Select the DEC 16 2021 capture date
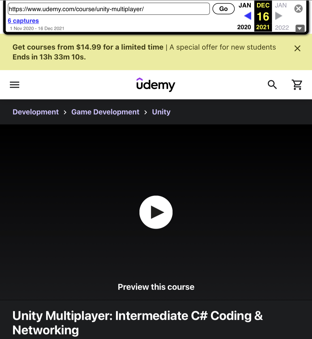 tap(263, 17)
